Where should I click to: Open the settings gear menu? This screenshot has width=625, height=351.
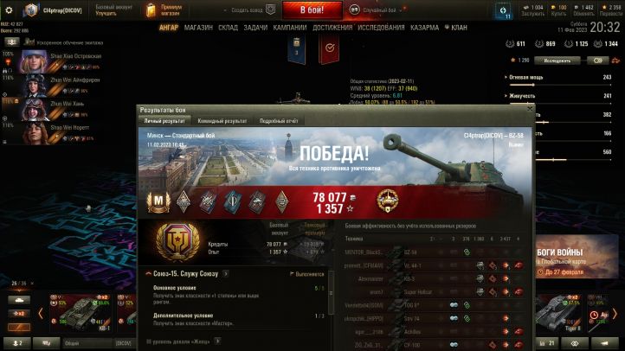[9, 10]
